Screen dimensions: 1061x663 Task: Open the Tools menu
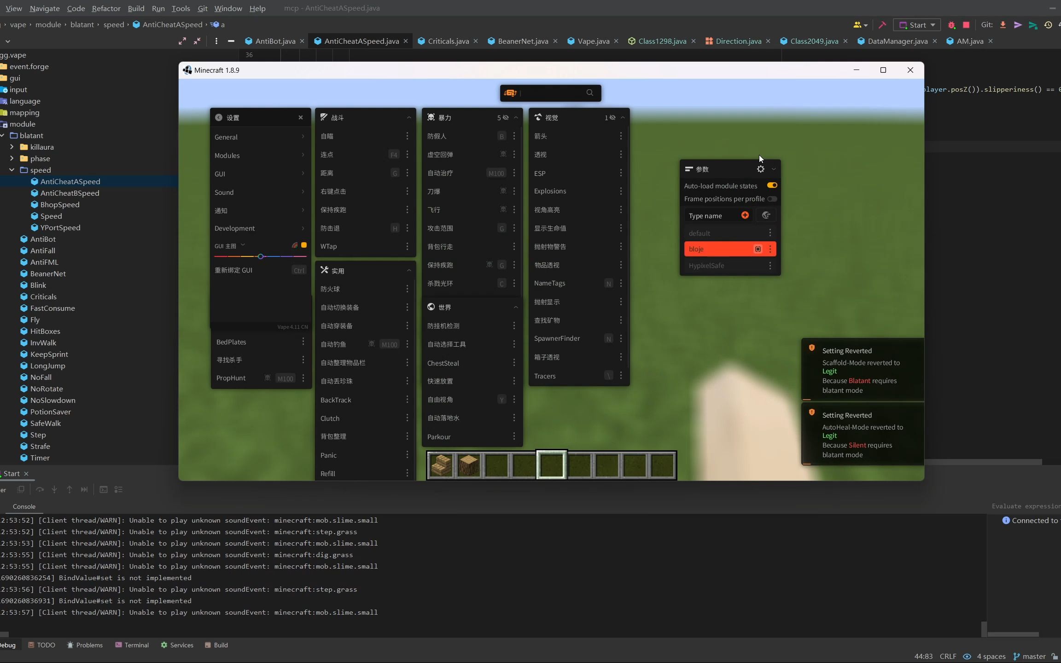click(181, 8)
